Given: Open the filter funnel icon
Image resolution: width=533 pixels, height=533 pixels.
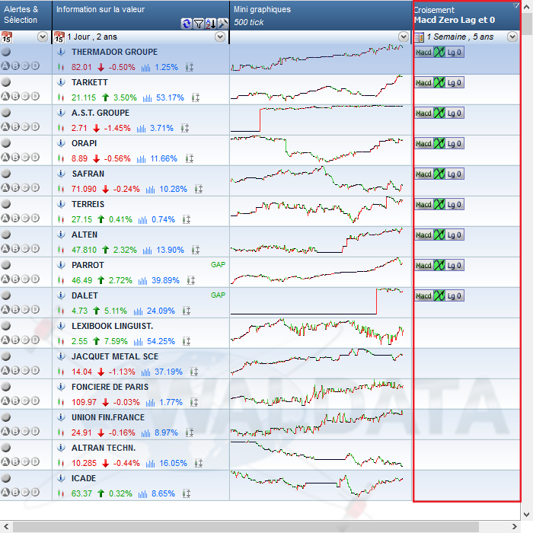Looking at the screenshot, I should click(199, 24).
